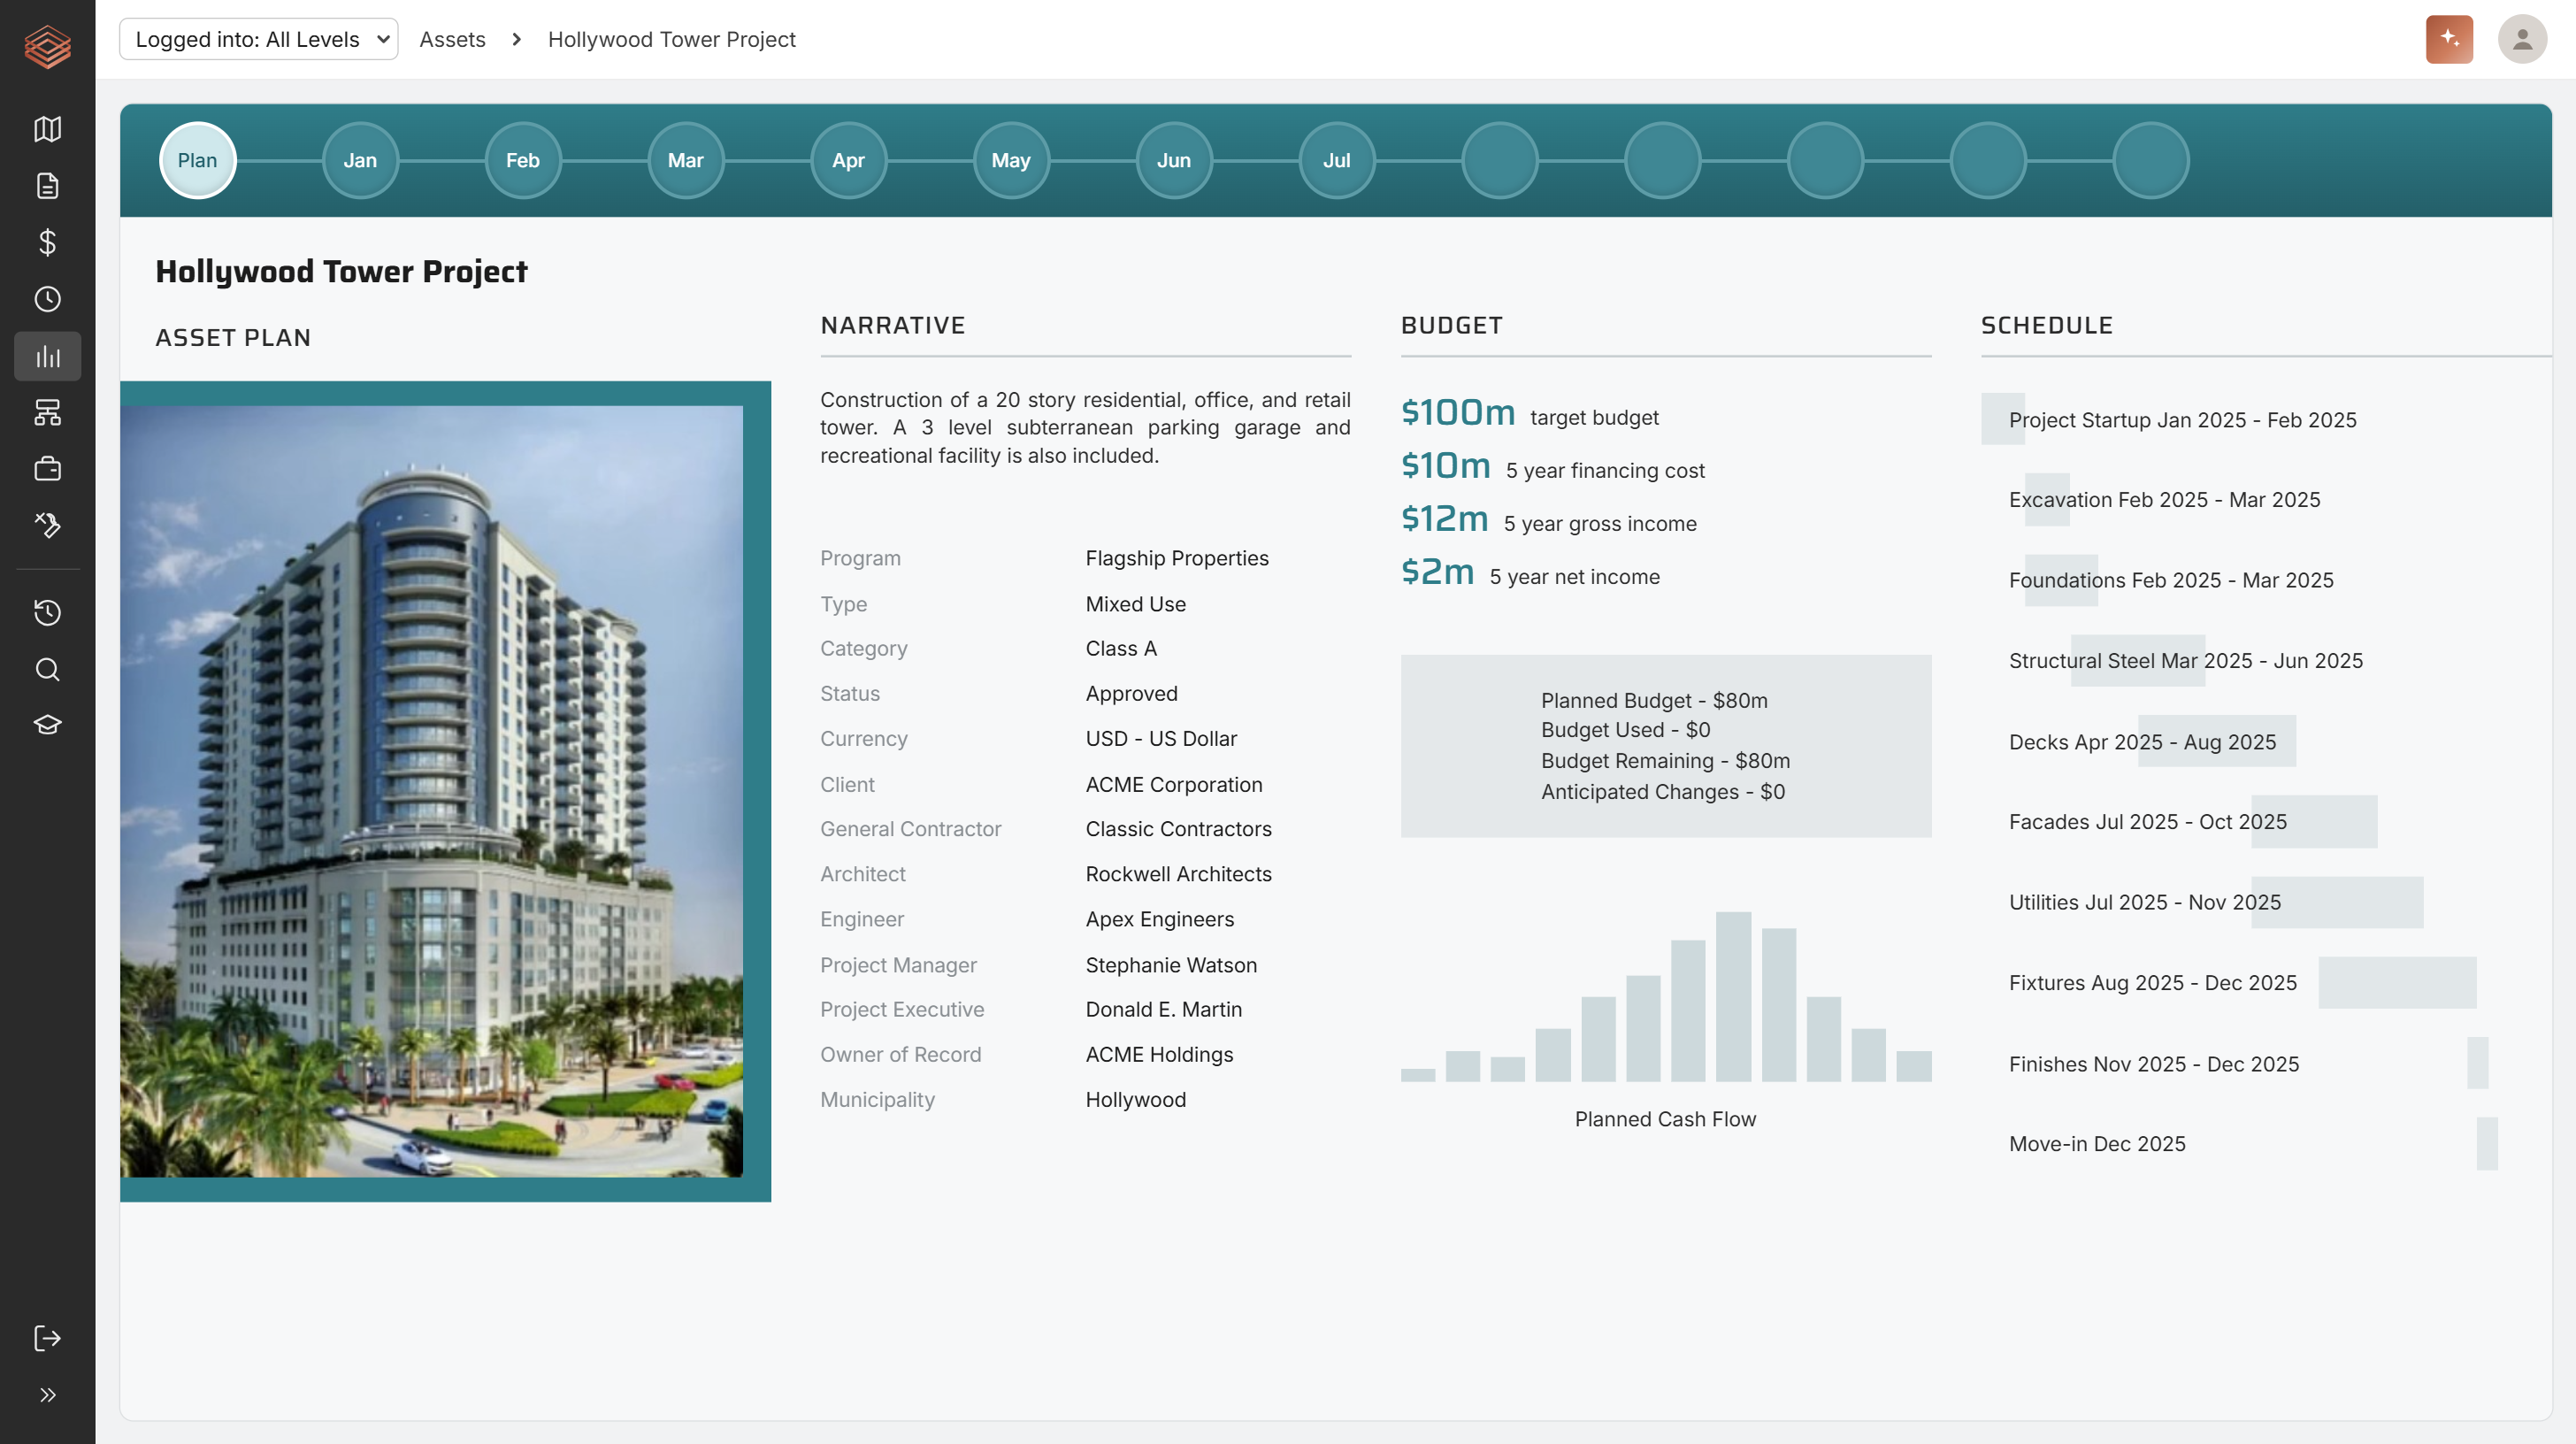Open the org structure hierarchy icon
The height and width of the screenshot is (1444, 2576).
[47, 412]
